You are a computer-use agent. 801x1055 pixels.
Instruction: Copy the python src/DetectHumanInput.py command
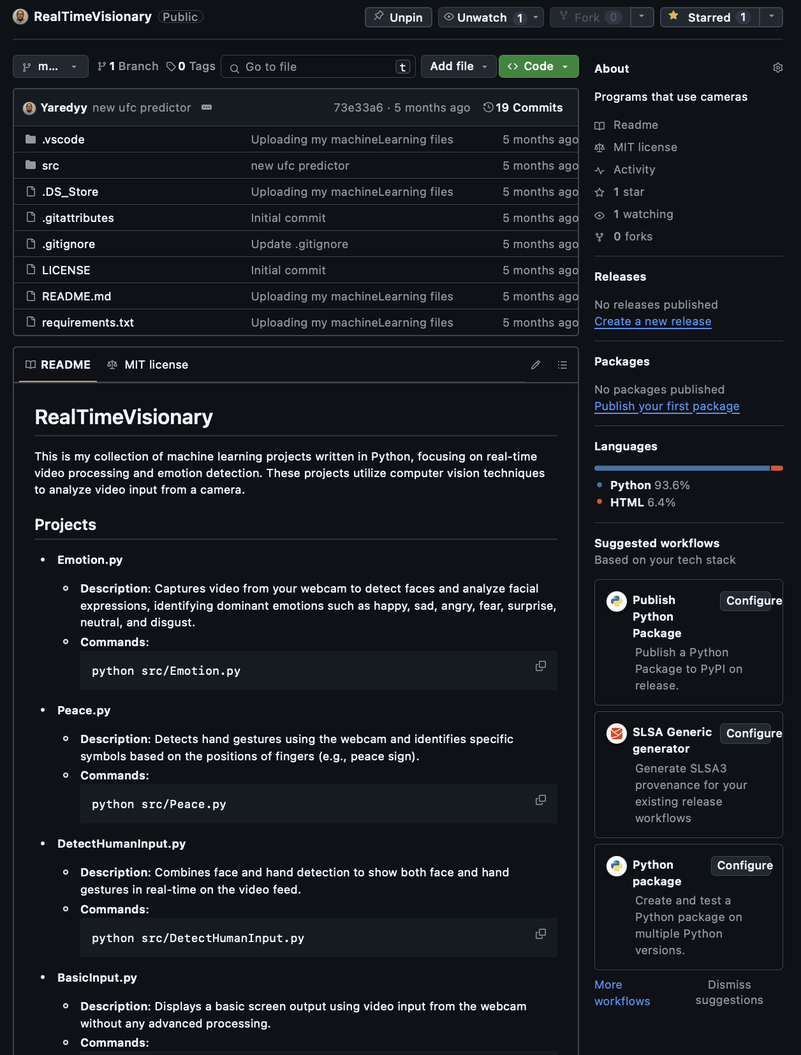(540, 934)
